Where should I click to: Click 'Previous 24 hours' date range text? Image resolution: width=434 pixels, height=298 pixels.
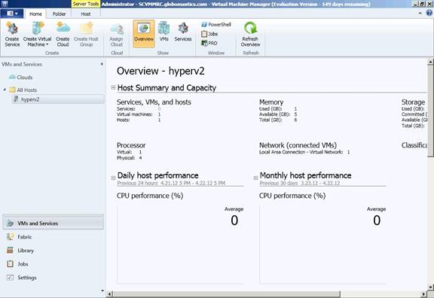click(x=171, y=183)
